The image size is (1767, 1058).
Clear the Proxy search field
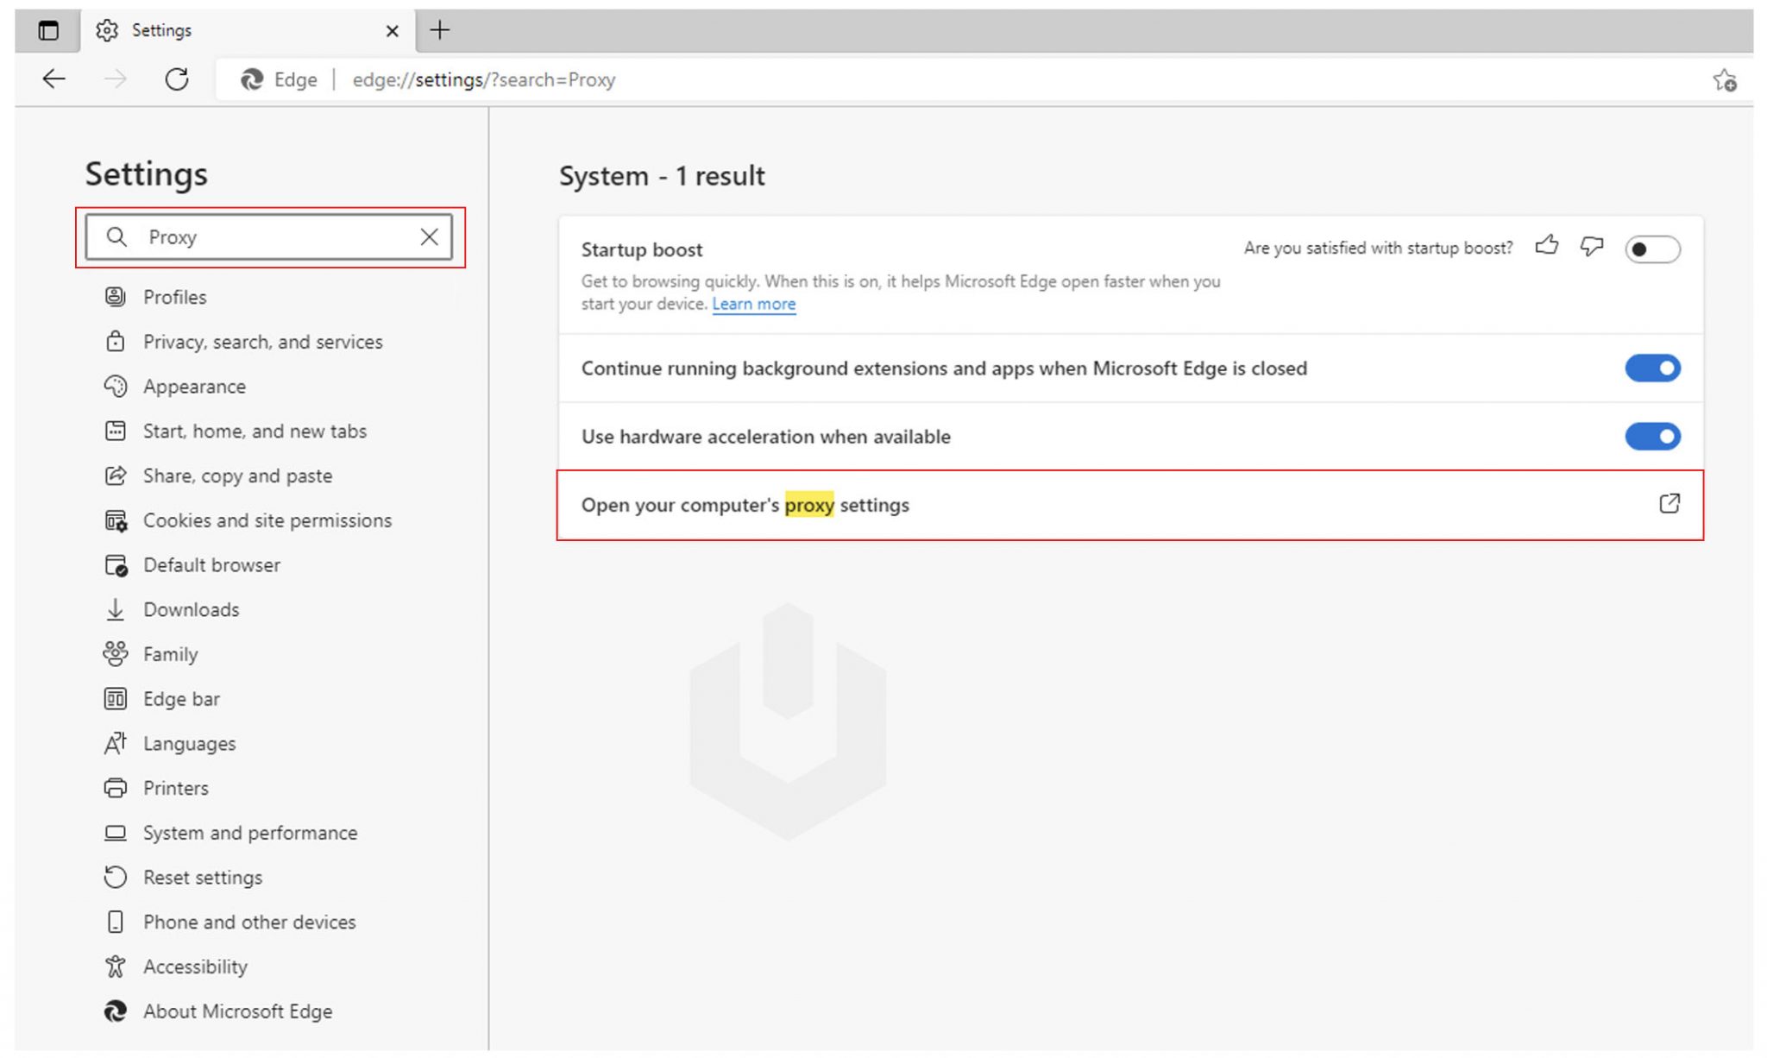coord(429,236)
